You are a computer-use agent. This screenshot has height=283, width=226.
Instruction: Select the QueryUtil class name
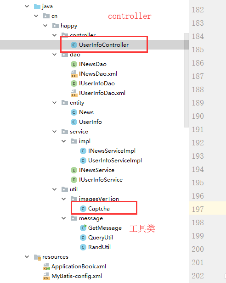(x=101, y=238)
